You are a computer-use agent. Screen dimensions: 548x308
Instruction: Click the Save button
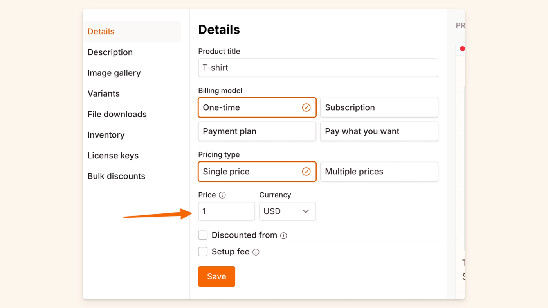(x=216, y=276)
